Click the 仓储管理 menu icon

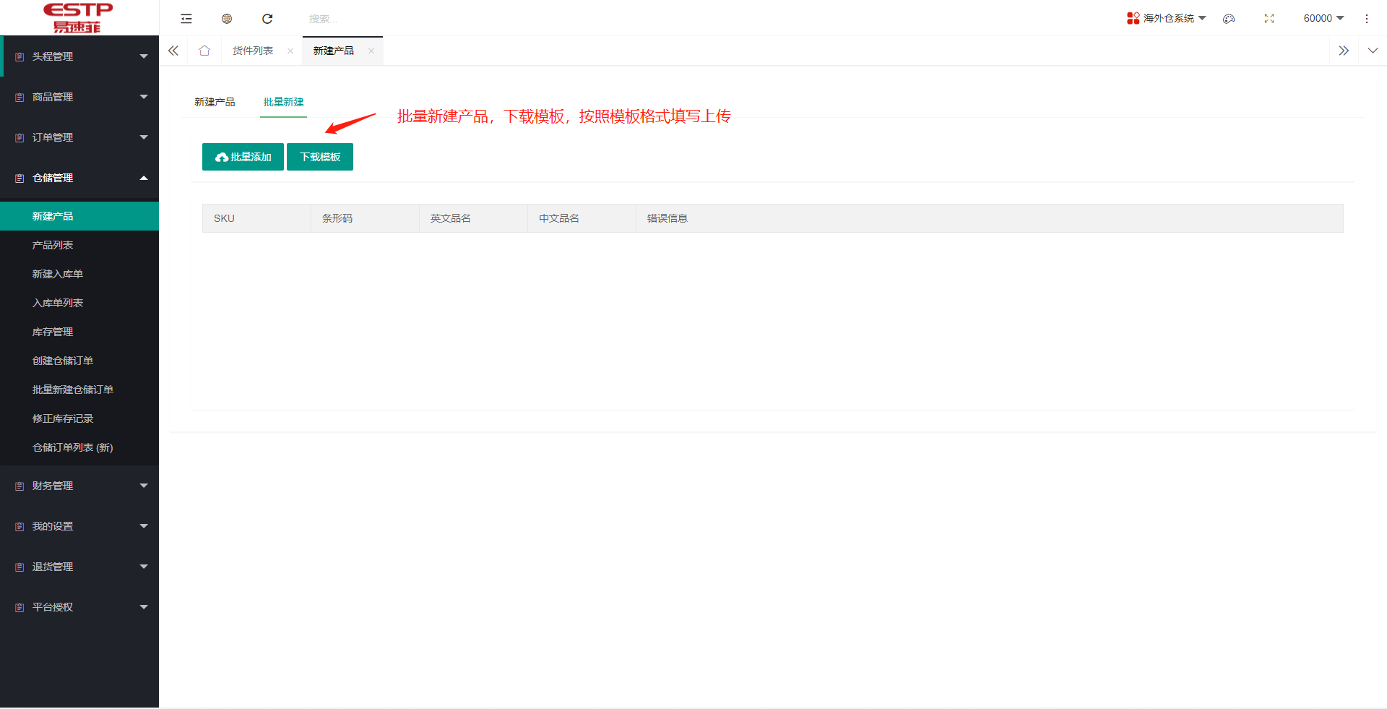[20, 178]
